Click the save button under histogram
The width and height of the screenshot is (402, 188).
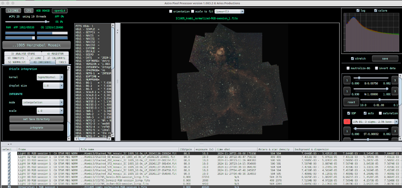coord(385,58)
